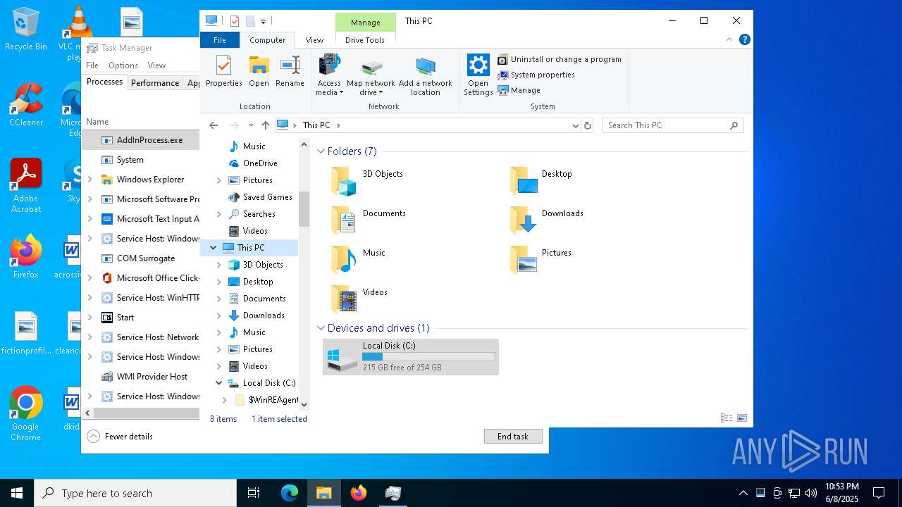Open the Access media dropdown
This screenshot has height=507, width=902.
(329, 88)
